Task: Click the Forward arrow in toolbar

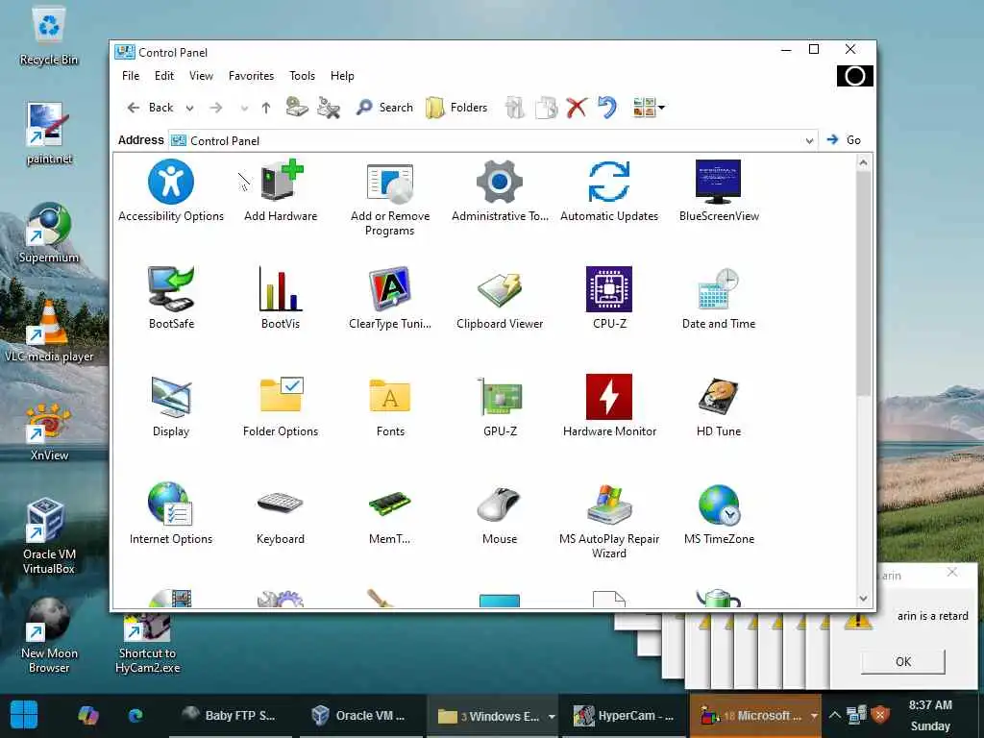Action: [x=216, y=108]
